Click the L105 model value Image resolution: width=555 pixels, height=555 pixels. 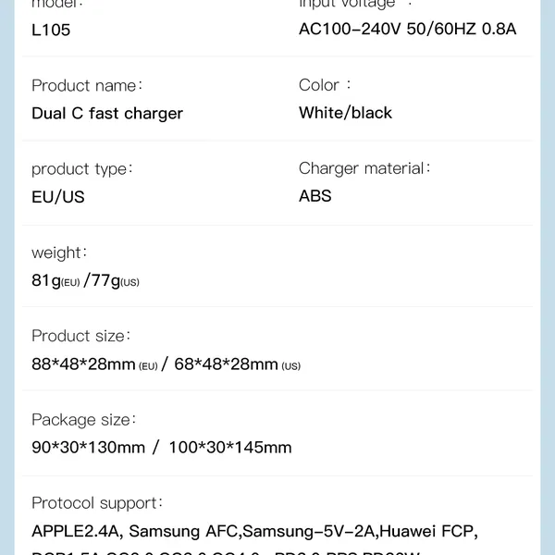pos(51,30)
